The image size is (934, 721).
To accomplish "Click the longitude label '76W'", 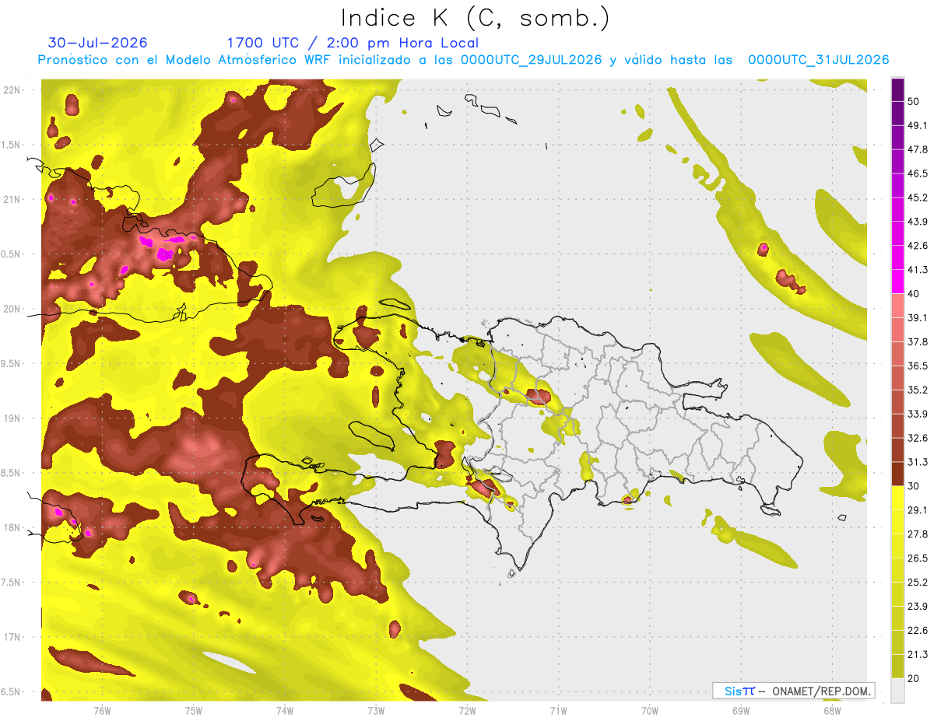I will [102, 710].
